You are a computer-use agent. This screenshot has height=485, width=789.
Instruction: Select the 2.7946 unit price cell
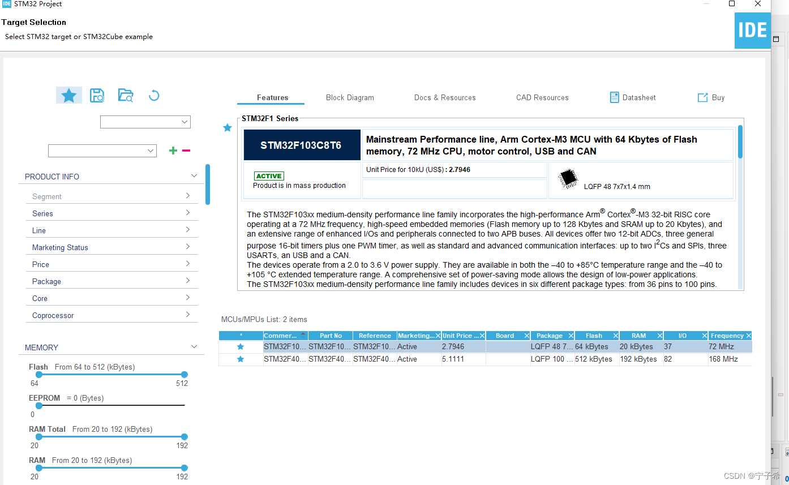pos(464,347)
